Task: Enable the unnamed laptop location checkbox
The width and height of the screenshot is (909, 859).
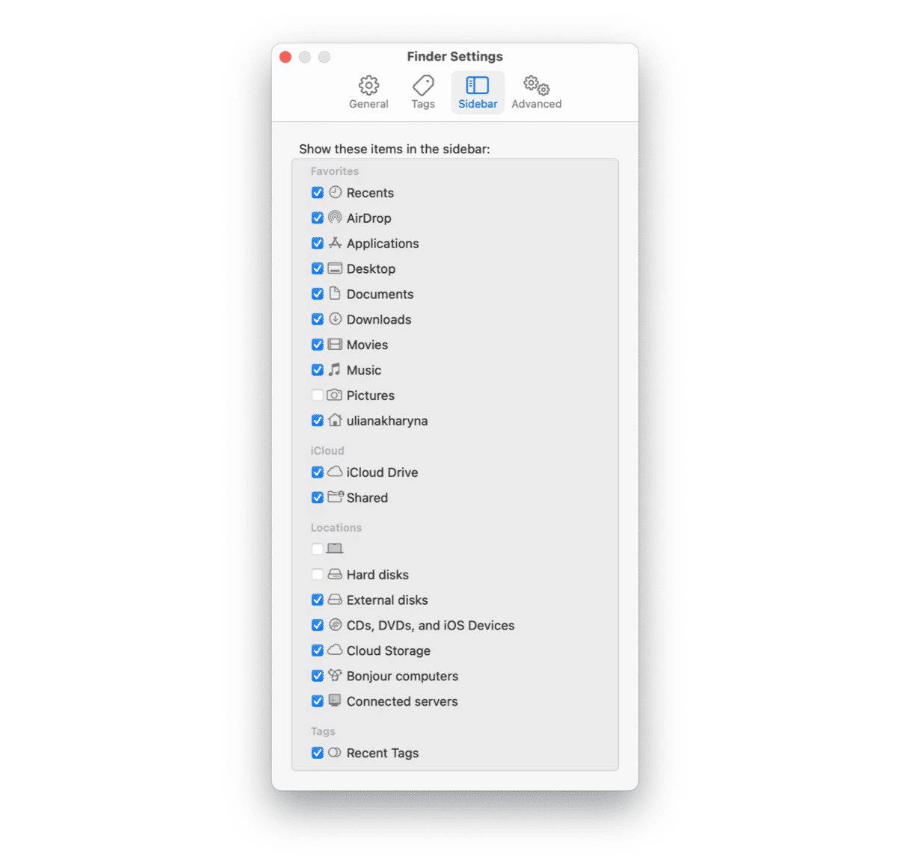Action: tap(318, 549)
